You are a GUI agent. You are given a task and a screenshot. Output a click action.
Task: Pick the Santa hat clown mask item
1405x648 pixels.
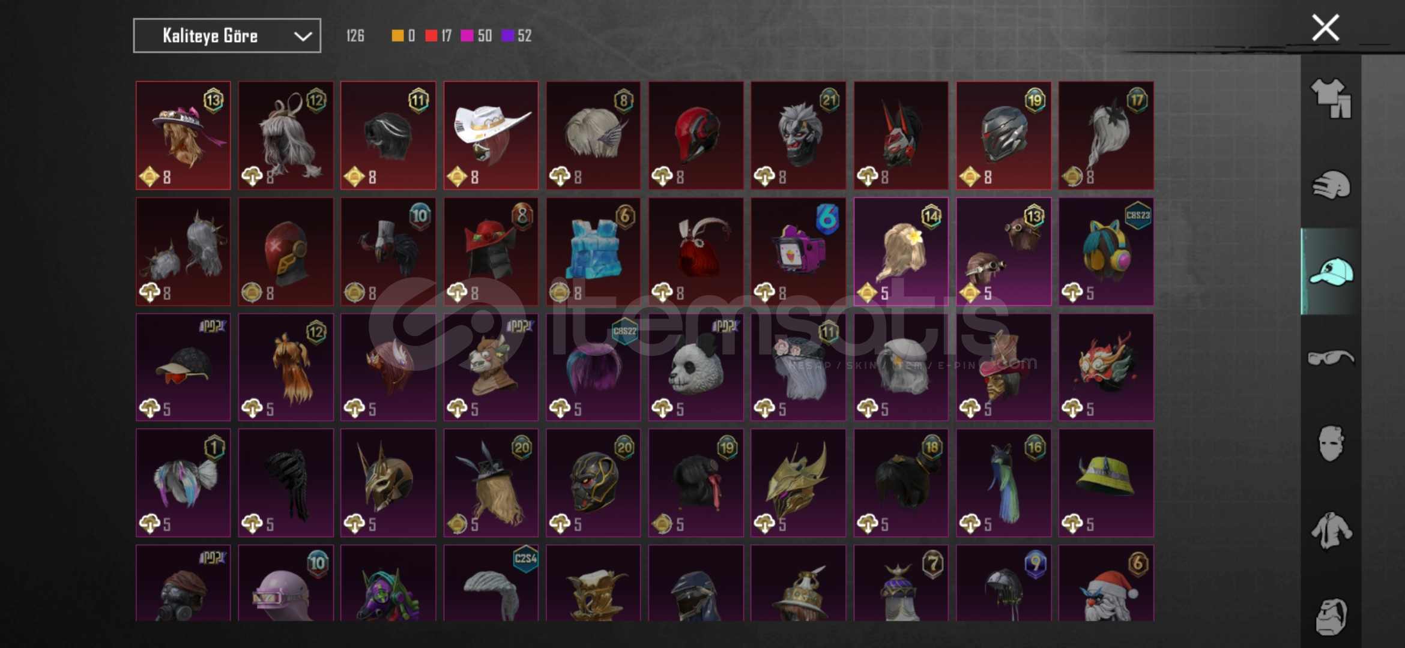coord(1106,583)
